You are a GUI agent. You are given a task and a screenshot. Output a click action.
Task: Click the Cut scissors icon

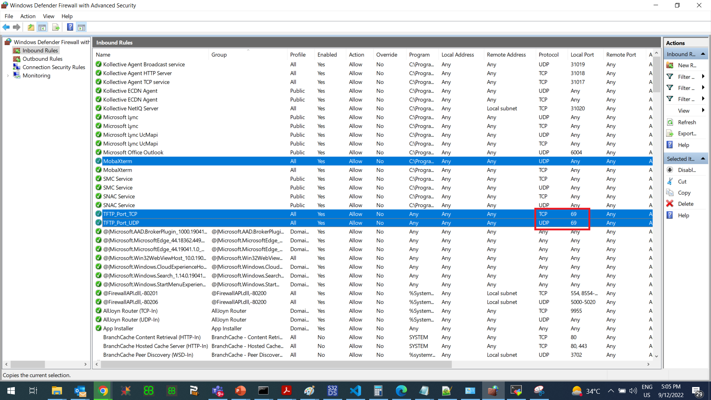coord(670,181)
